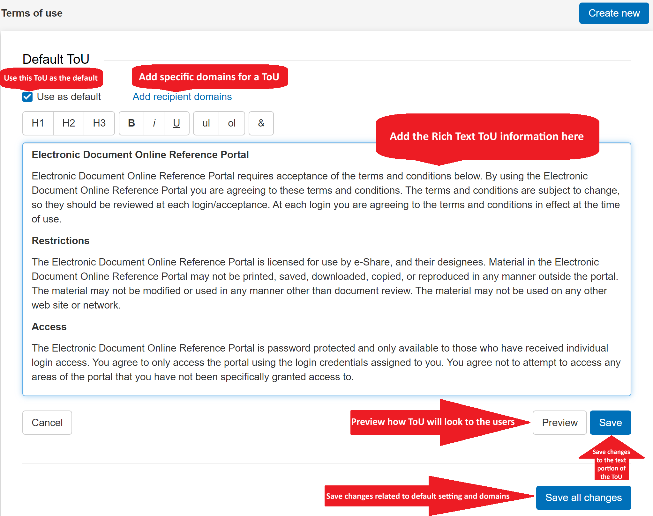Apply Heading 2 format with H2
653x516 pixels.
tap(69, 123)
